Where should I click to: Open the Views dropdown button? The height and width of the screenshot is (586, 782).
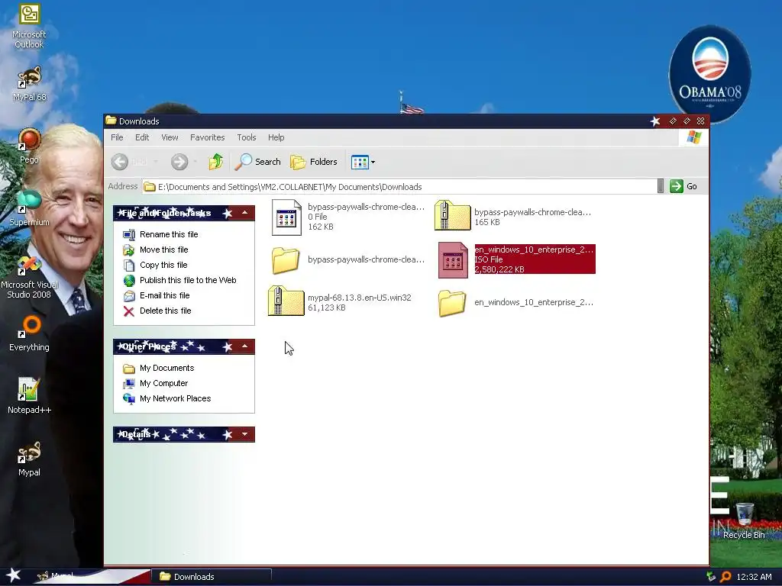(363, 162)
